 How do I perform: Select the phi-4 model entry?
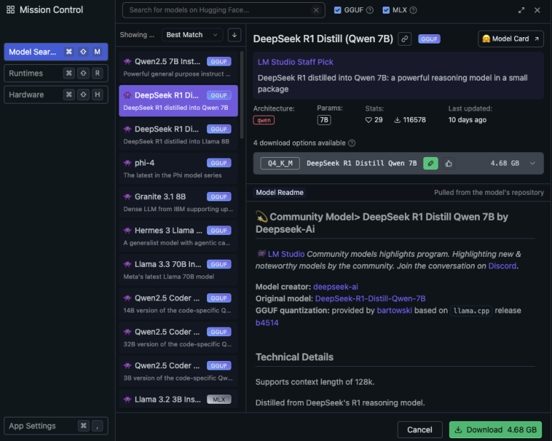point(178,168)
